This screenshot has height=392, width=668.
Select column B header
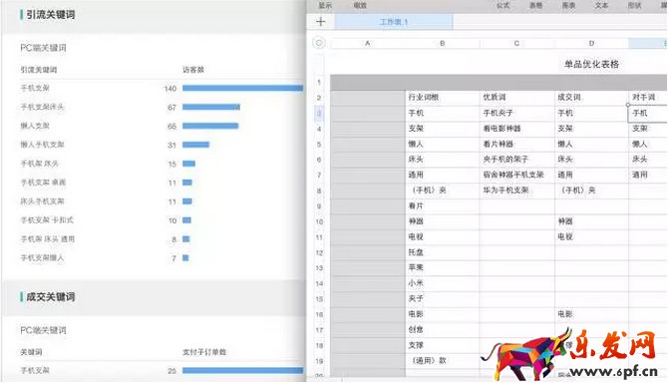tap(443, 43)
